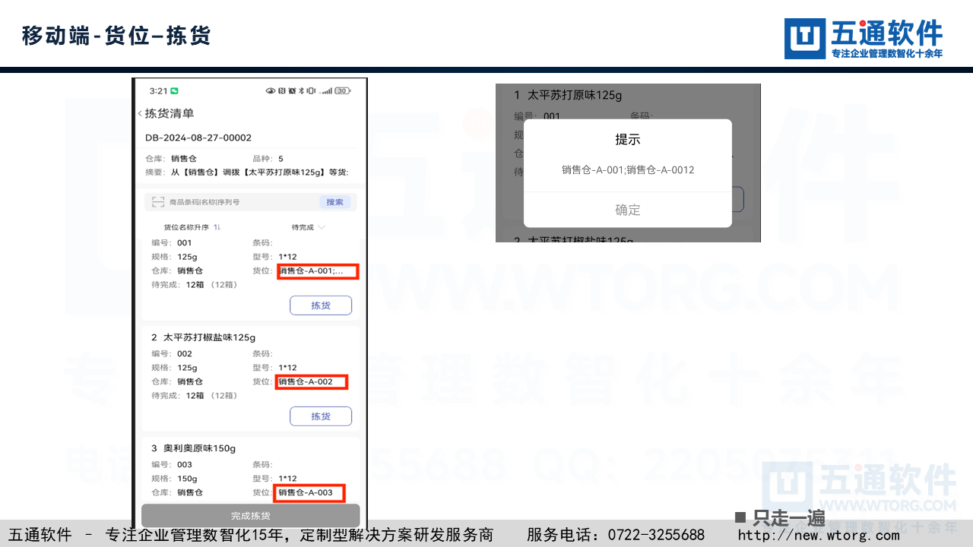Viewport: 973px width, 547px height.
Task: Click 拣货 button for item 001
Action: point(321,305)
